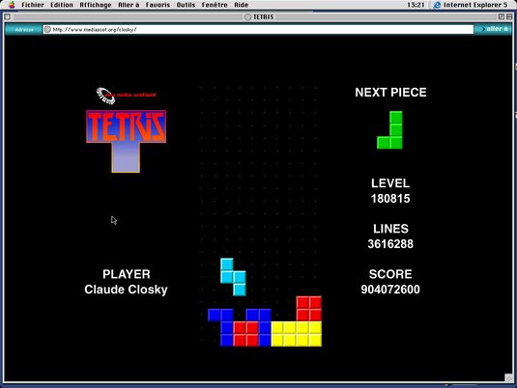Open the Outils menu
The height and width of the screenshot is (388, 517).
186,5
